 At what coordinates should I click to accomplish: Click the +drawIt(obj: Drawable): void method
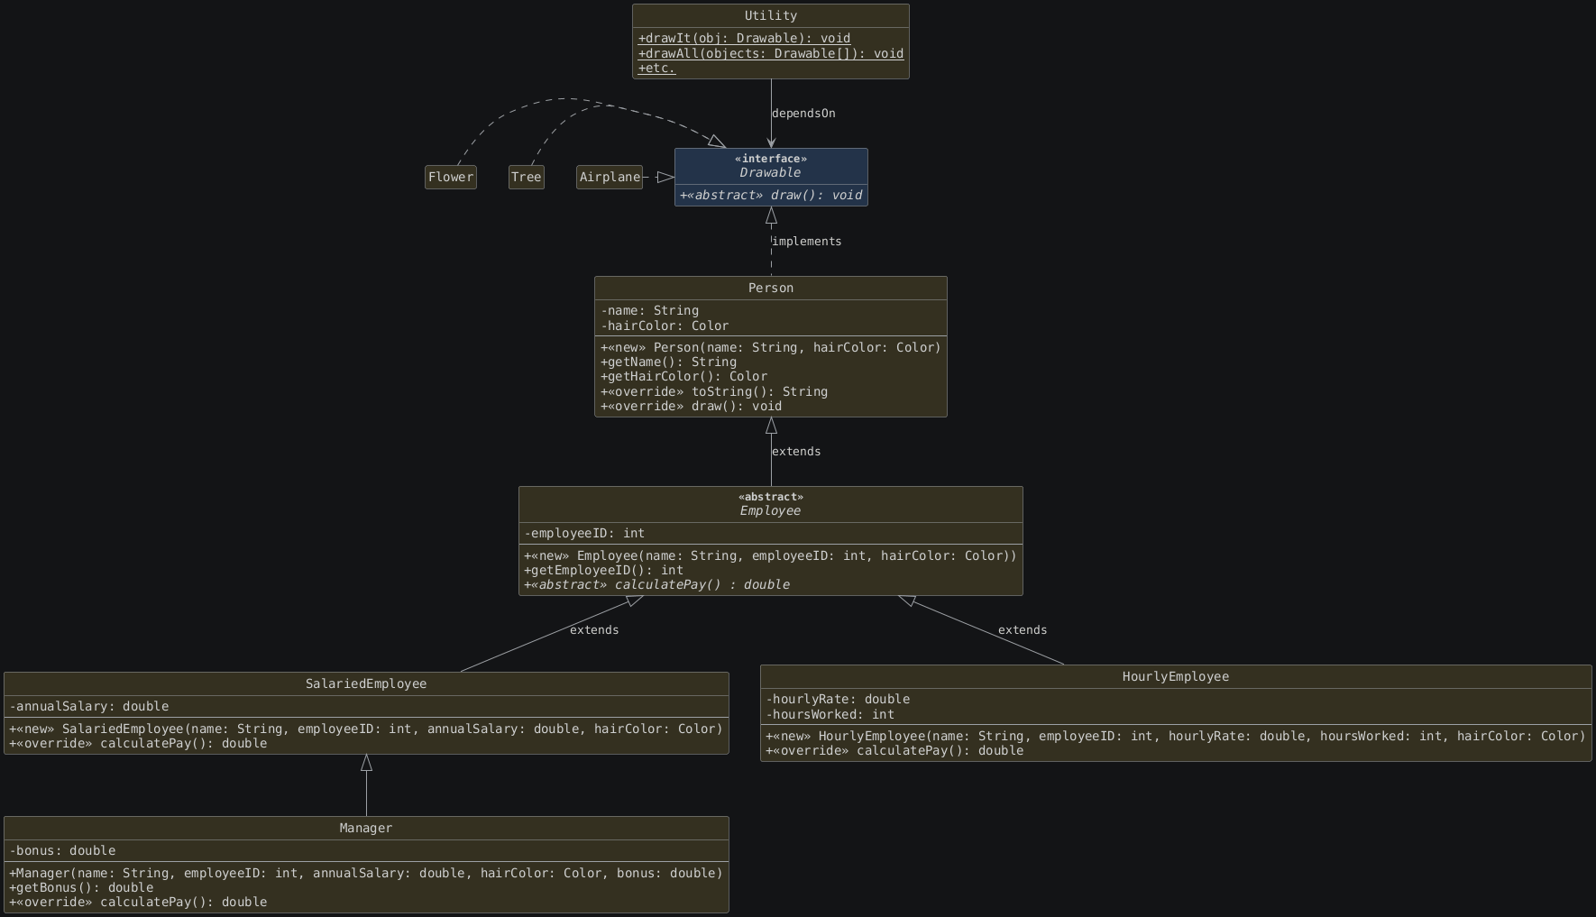(744, 38)
